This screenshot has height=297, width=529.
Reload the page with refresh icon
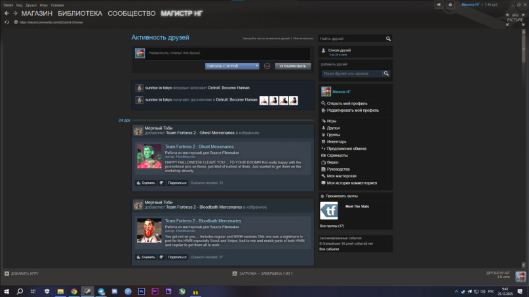click(7, 22)
